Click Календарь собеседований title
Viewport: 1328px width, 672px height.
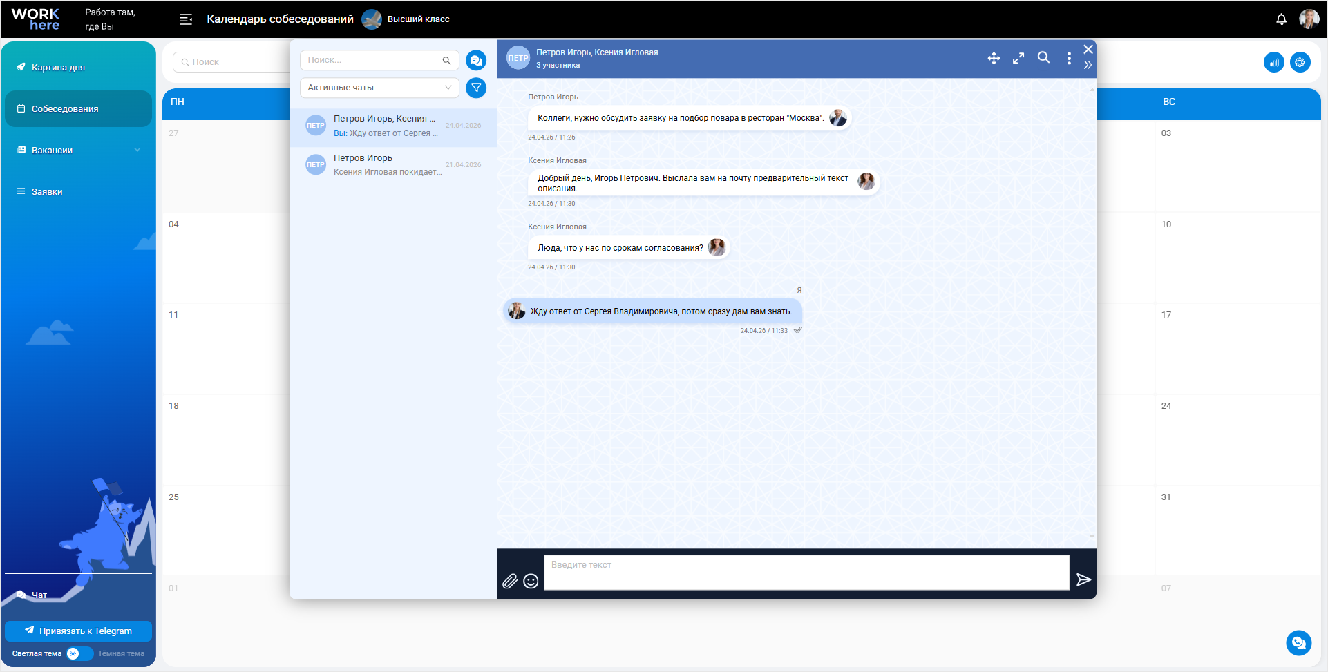click(x=280, y=19)
